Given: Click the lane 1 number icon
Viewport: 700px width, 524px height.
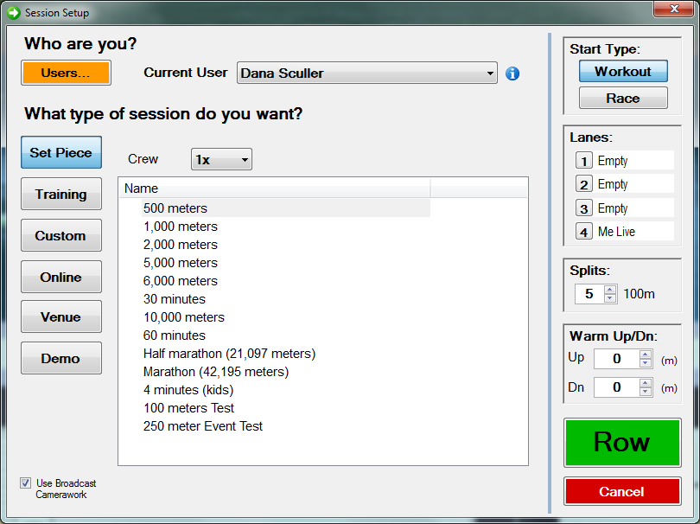Looking at the screenshot, I should (584, 161).
